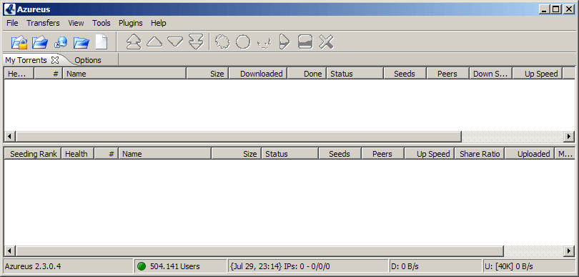579x277 pixels.
Task: Maximize the Azureus window
Action: 555,9
